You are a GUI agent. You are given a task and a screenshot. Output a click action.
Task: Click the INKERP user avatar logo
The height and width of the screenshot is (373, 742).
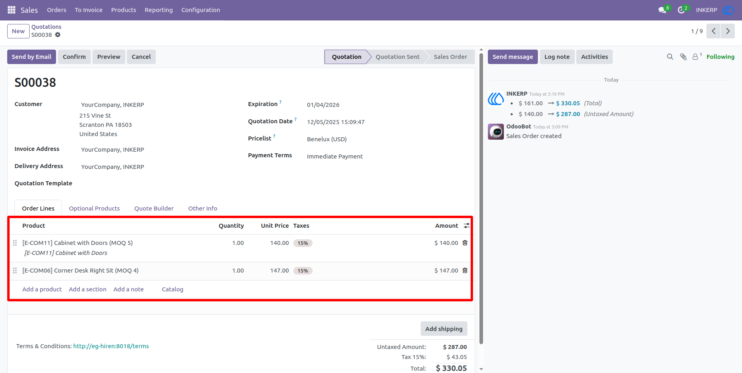(x=728, y=10)
